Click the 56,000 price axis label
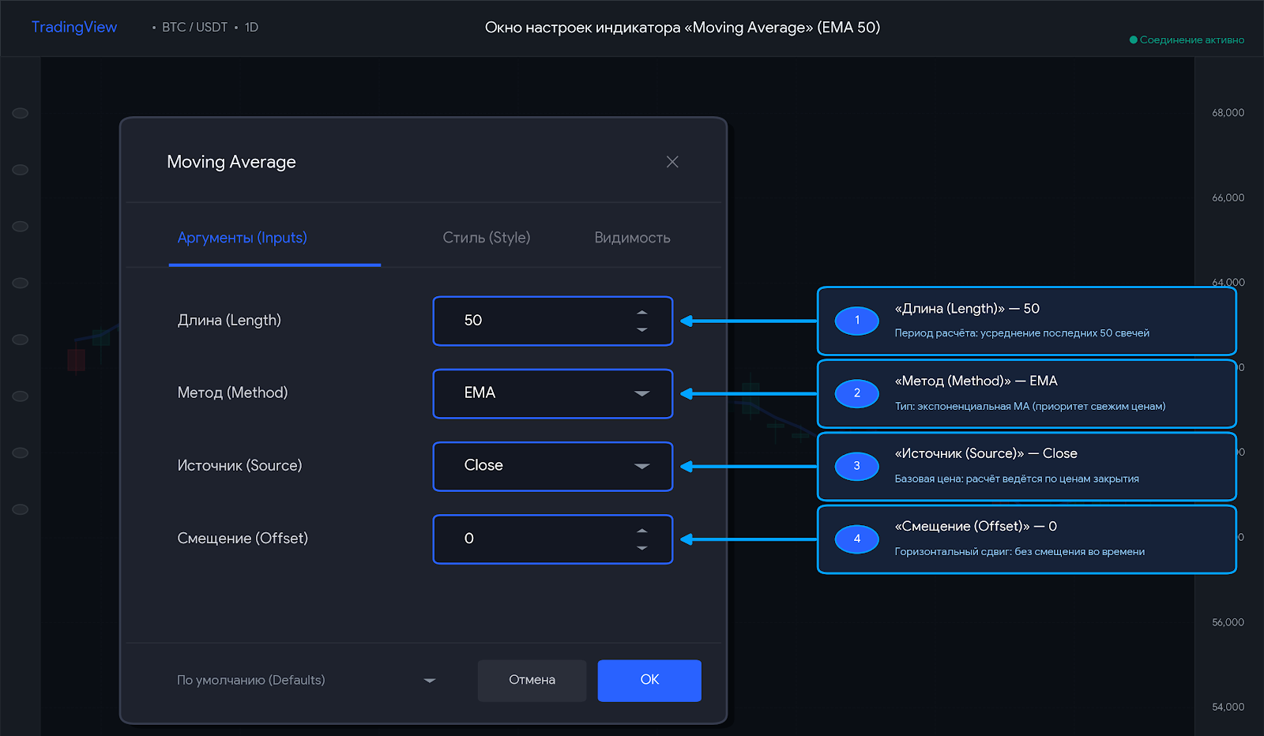Viewport: 1264px width, 736px height. pos(1228,622)
